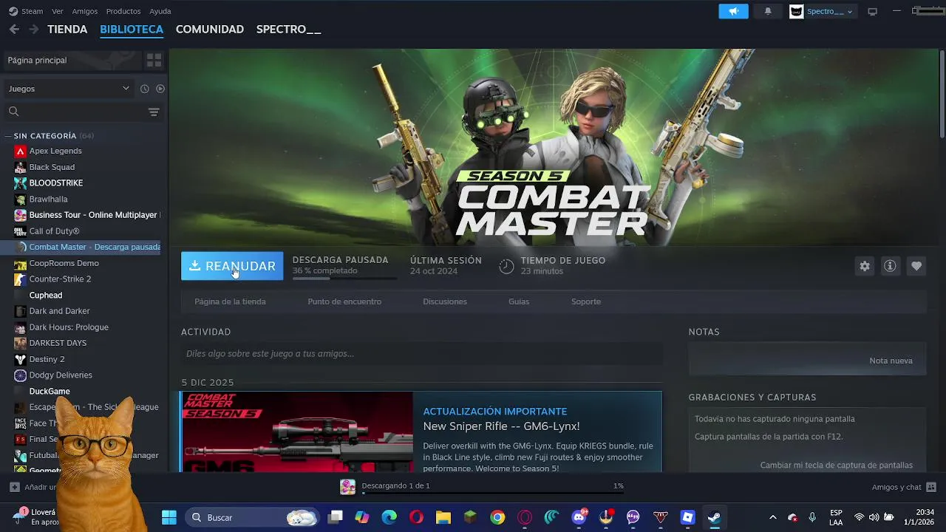Image resolution: width=946 pixels, height=532 pixels.
Task: Open File Explorer from the taskbar
Action: tap(443, 517)
